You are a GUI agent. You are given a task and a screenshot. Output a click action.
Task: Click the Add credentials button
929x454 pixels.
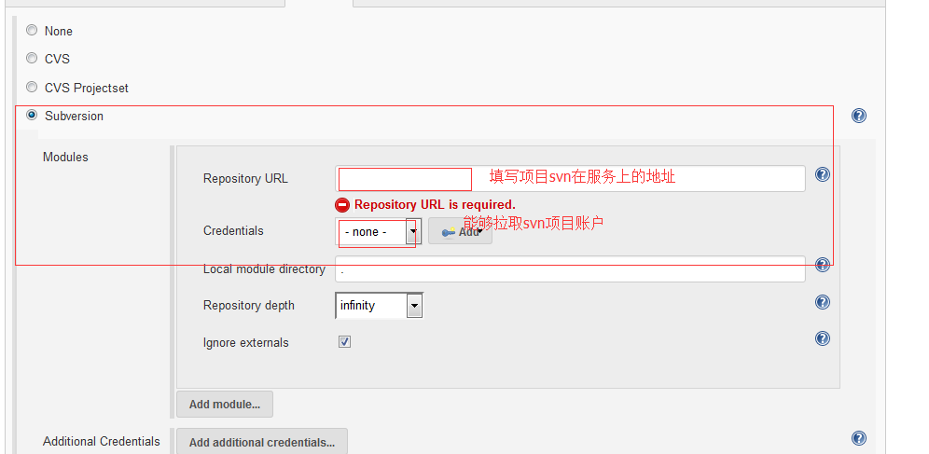[x=461, y=231]
